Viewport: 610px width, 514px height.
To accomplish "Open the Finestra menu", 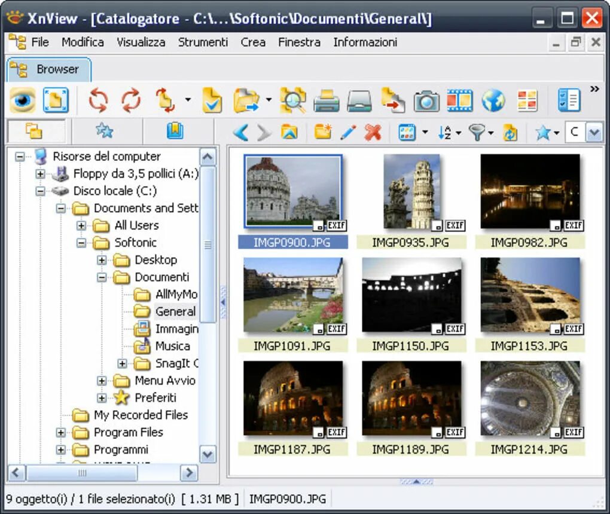I will (x=300, y=42).
